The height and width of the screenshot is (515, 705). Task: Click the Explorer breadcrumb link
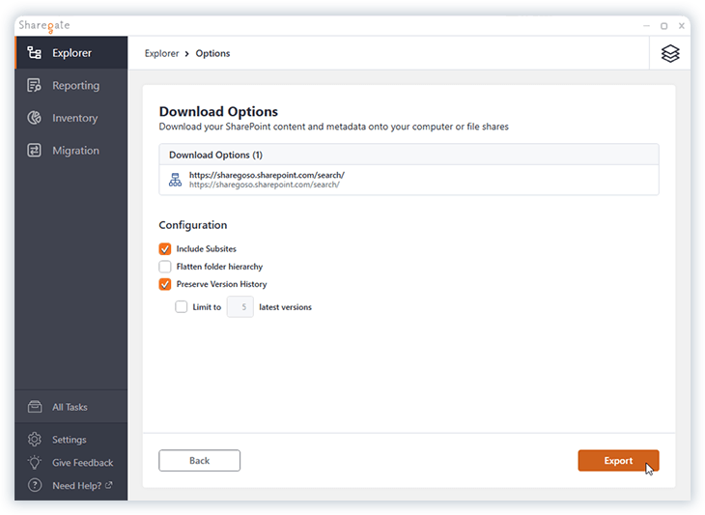click(162, 53)
